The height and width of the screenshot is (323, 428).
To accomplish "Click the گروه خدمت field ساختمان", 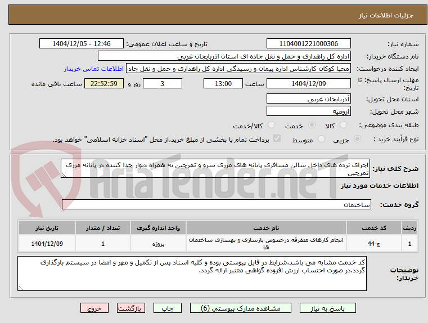I will coord(217,204).
